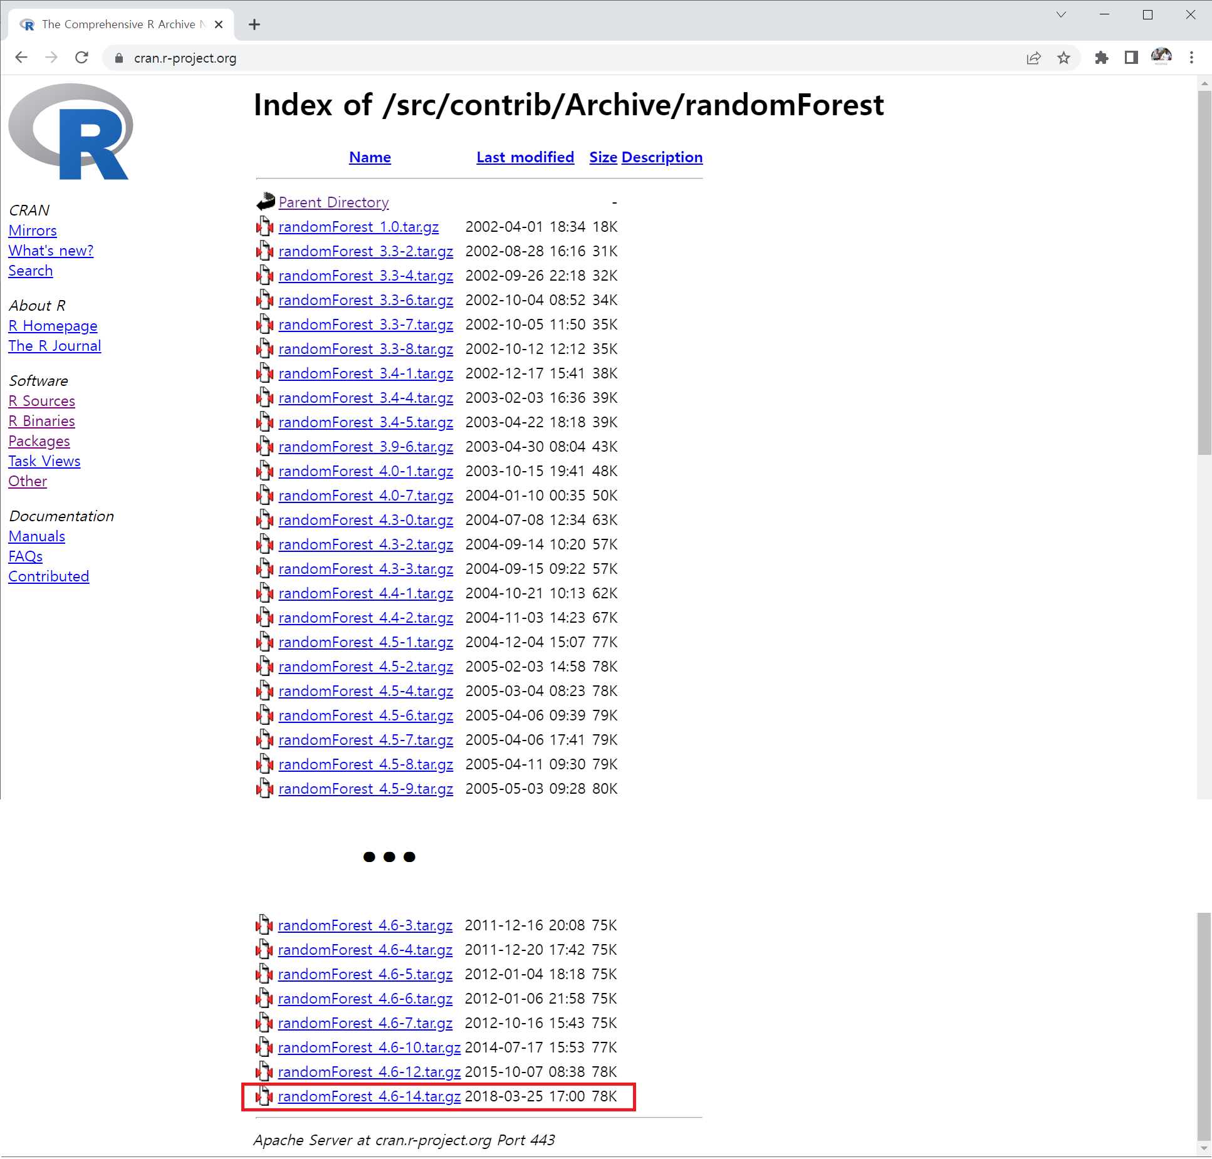Download randomForest_4.3-3.tar.gz

tap(365, 568)
